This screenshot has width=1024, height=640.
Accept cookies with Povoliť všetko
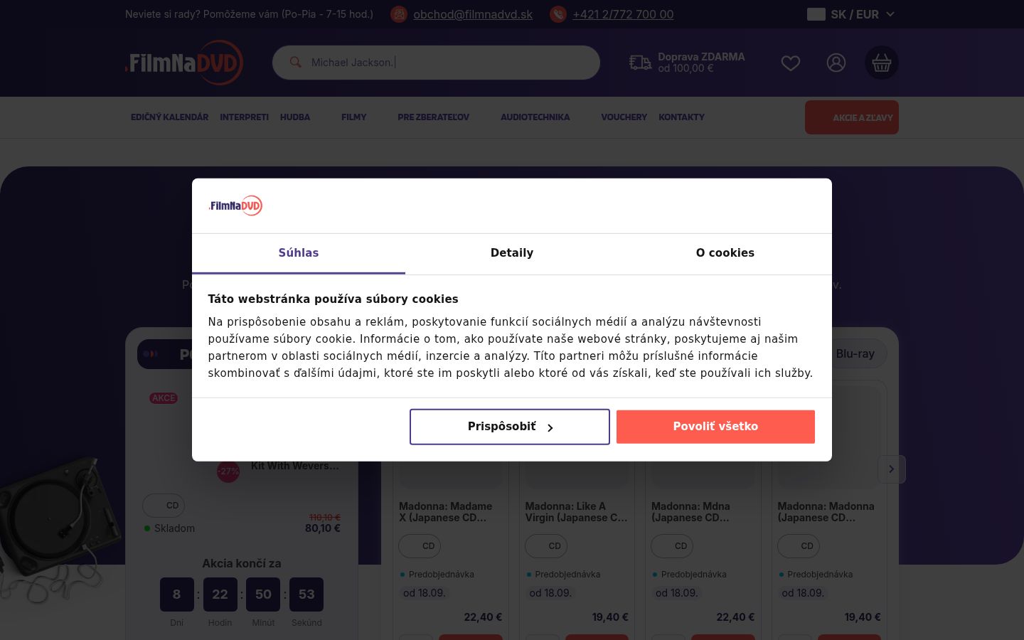(x=715, y=427)
